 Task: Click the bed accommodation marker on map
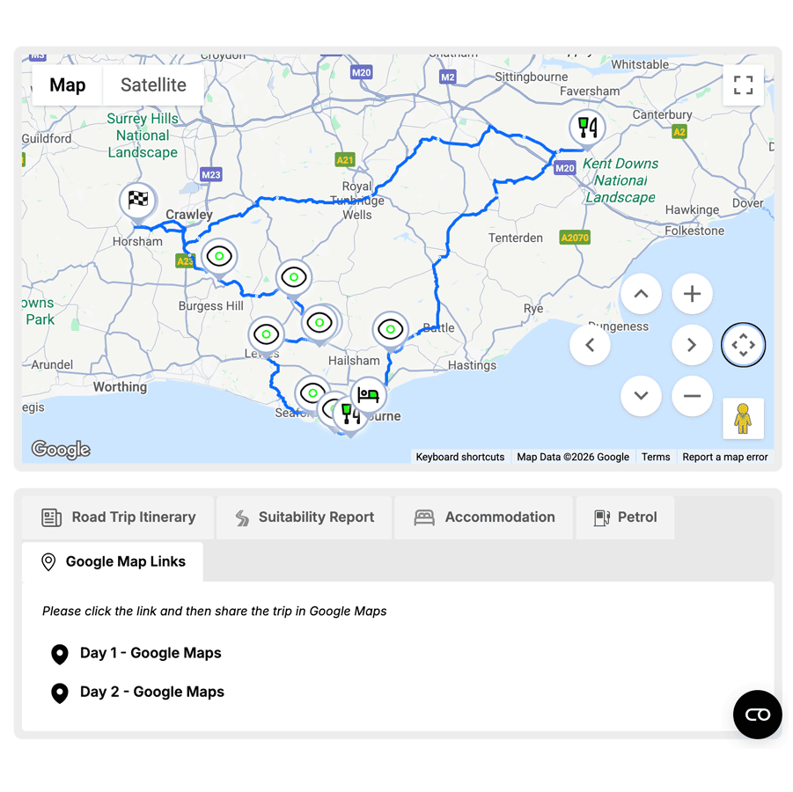coord(368,395)
